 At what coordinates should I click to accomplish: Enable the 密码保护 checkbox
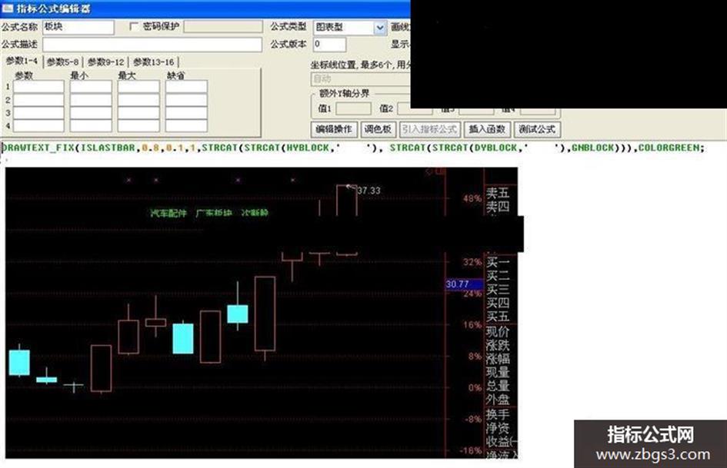tap(134, 27)
